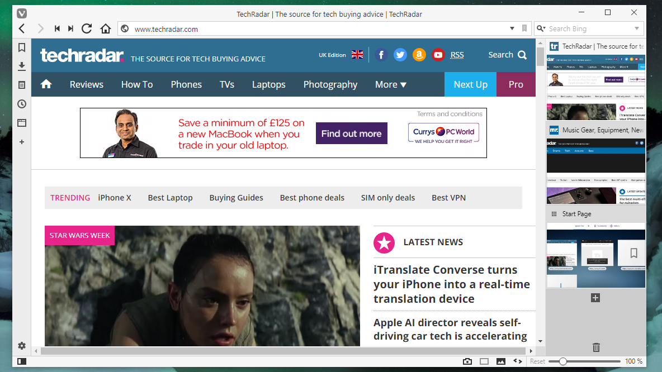Expand the More dropdown menu
662x372 pixels.
[x=390, y=84]
